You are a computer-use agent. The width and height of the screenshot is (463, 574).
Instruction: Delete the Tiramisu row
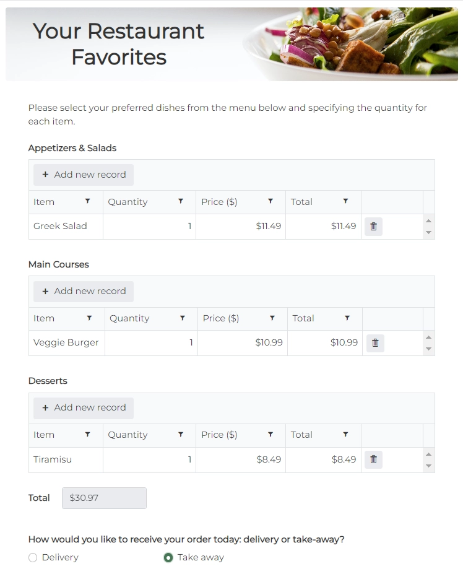(x=373, y=459)
